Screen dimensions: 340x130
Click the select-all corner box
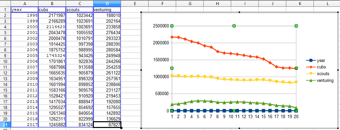[5, 3]
